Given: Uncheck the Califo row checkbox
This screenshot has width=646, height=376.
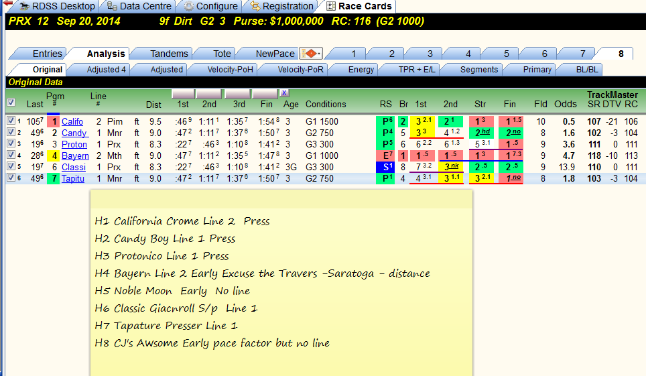Looking at the screenshot, I should (x=11, y=121).
